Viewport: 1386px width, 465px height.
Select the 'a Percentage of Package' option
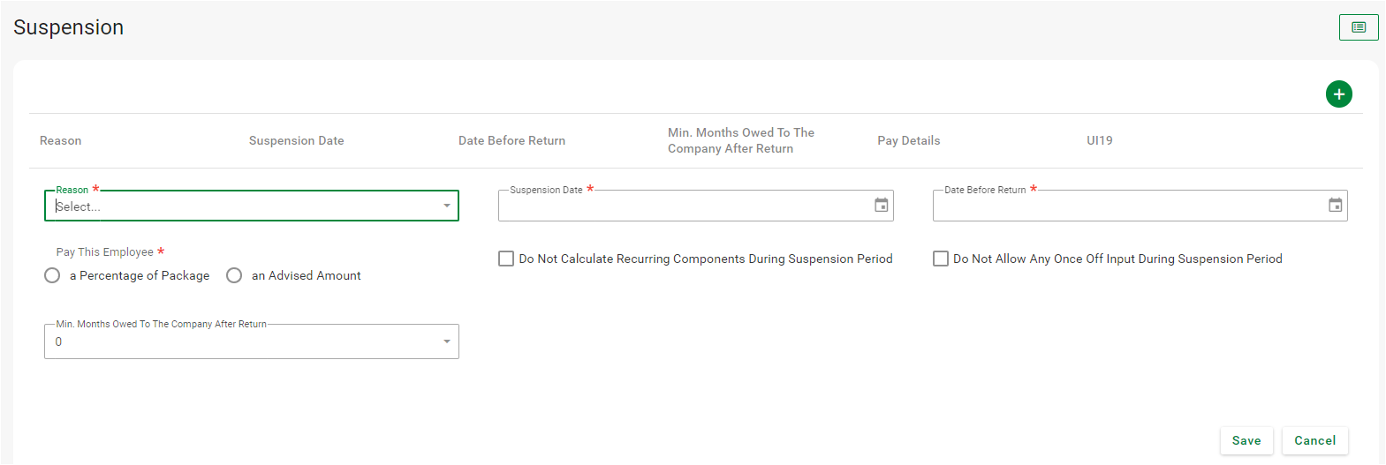pyautogui.click(x=52, y=275)
